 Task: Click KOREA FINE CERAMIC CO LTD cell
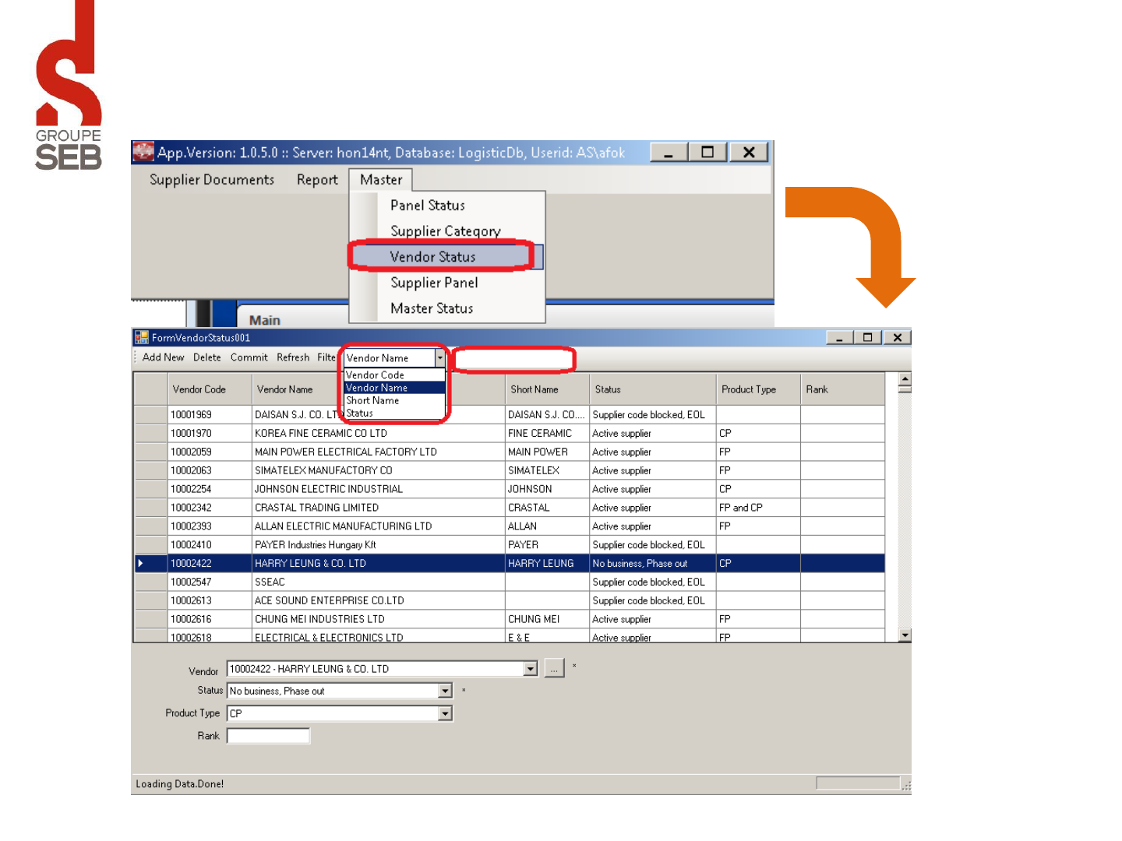[x=379, y=433]
